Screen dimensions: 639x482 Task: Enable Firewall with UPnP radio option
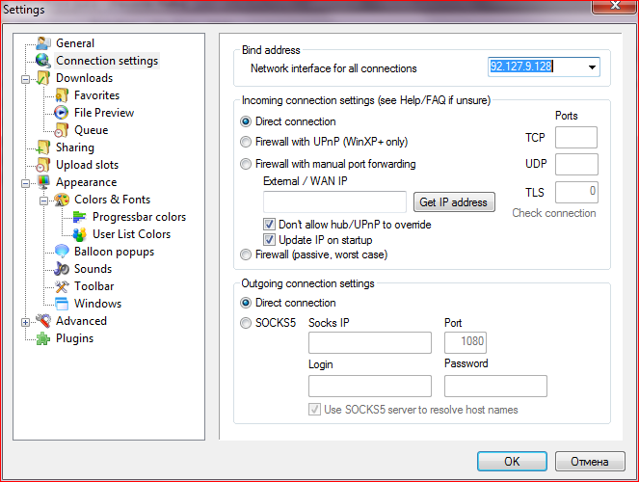pyautogui.click(x=246, y=142)
